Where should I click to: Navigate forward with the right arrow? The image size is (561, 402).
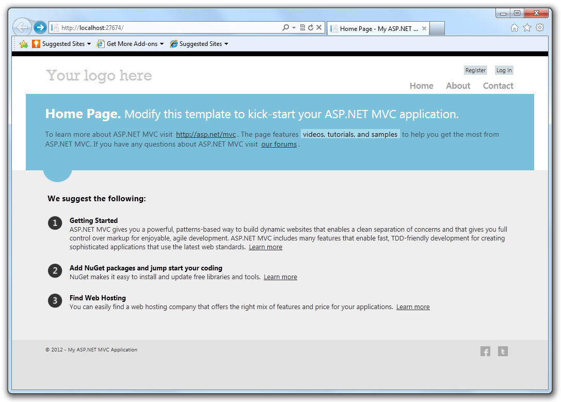coord(39,27)
